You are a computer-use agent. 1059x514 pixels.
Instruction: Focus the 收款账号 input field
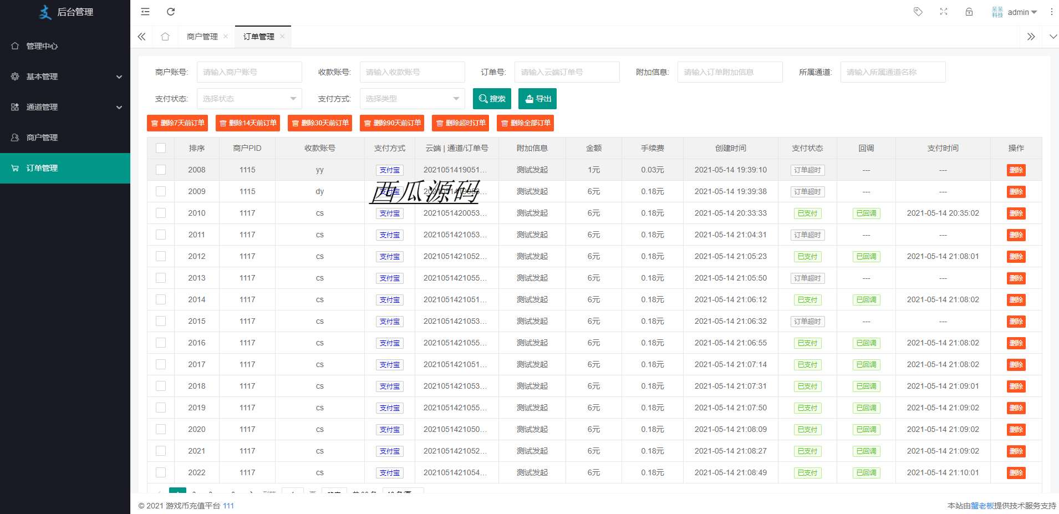413,72
